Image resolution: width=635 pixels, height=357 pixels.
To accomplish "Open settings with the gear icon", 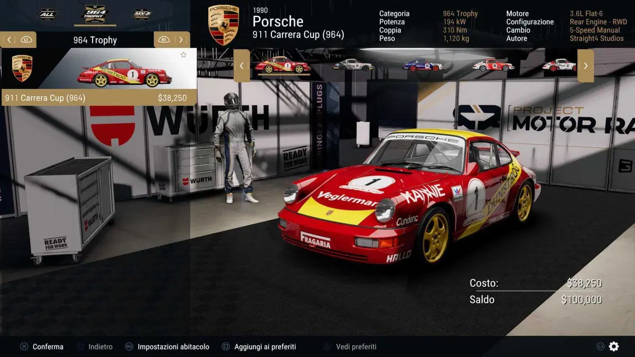I will click(x=614, y=346).
